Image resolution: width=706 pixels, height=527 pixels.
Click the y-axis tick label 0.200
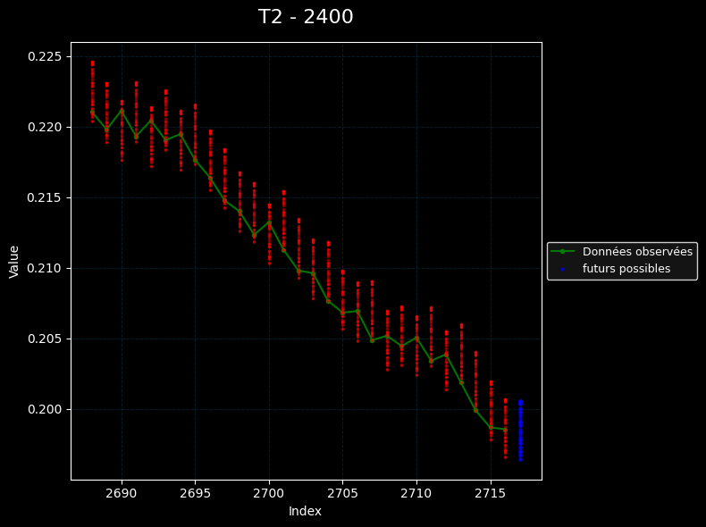[45, 409]
